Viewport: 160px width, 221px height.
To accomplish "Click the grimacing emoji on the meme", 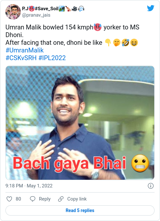I will (x=140, y=163).
